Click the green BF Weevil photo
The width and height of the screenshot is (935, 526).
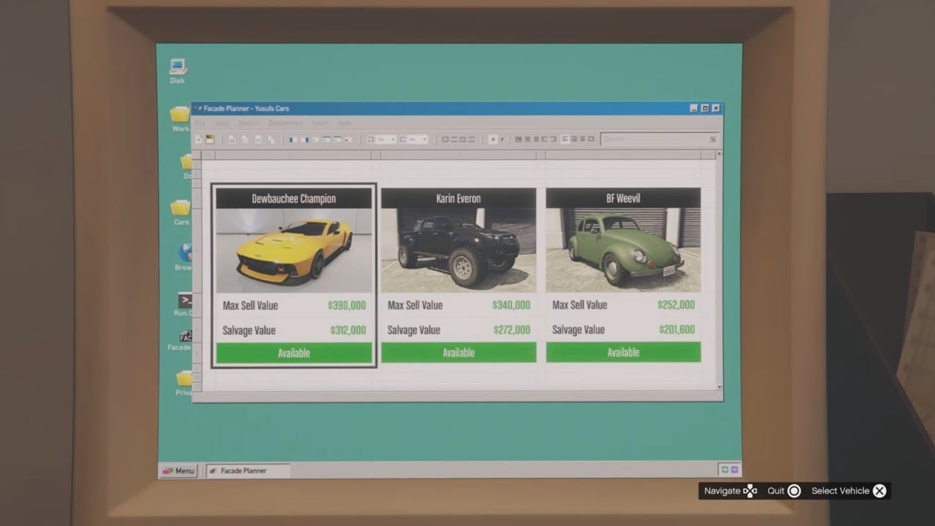623,250
